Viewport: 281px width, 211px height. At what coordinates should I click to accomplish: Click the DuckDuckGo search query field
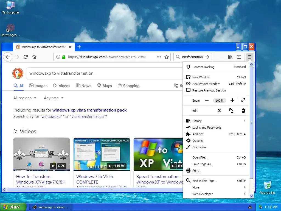point(105,73)
